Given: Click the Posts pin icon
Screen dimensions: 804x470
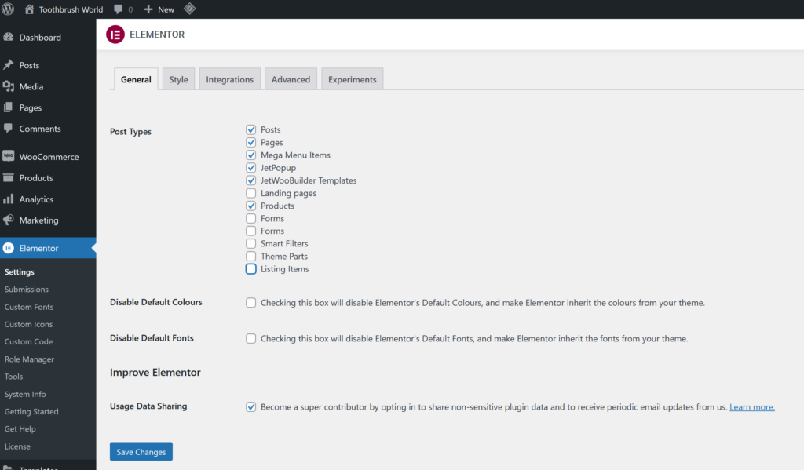Looking at the screenshot, I should [x=8, y=65].
